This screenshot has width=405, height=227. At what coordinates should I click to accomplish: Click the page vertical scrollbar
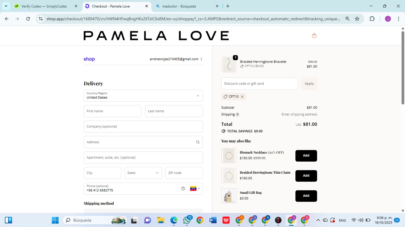(403, 68)
